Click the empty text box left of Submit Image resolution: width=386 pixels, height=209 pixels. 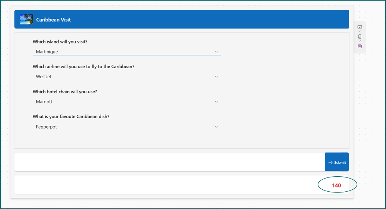pyautogui.click(x=170, y=162)
